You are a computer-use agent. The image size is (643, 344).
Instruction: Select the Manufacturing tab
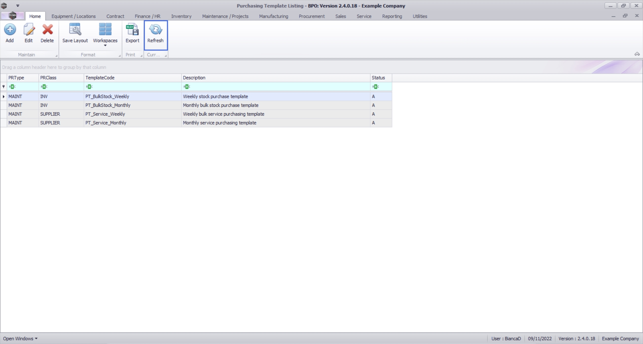[x=273, y=16]
